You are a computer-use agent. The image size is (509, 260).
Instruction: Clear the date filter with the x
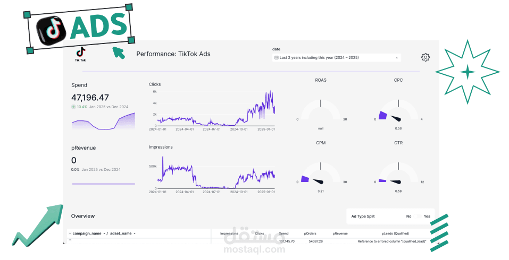tap(397, 58)
